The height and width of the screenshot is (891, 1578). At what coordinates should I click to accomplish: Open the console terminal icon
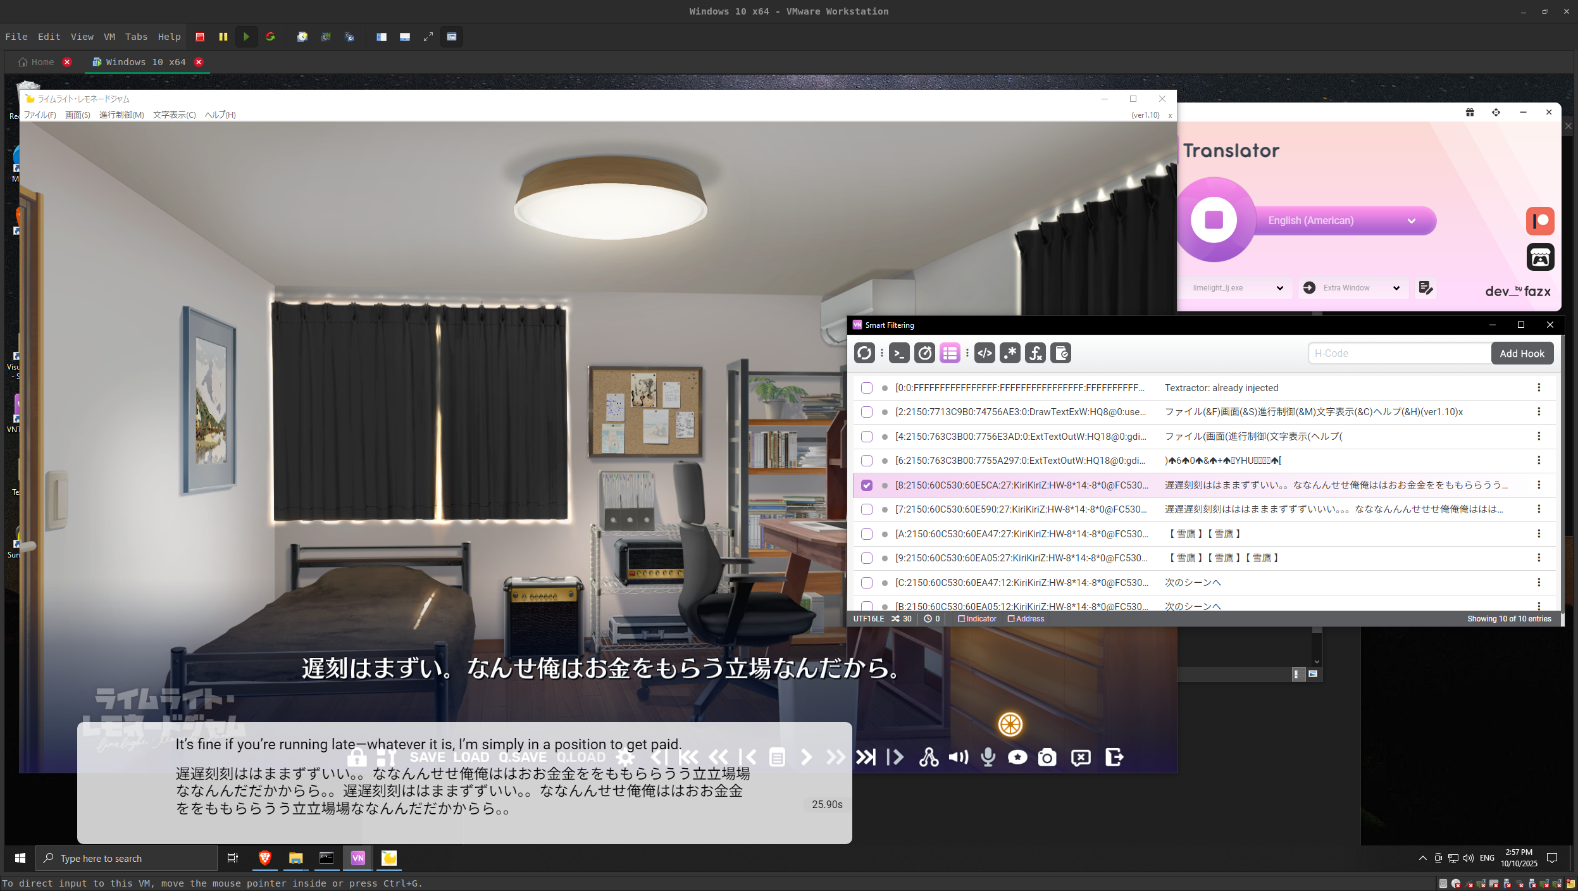point(899,353)
